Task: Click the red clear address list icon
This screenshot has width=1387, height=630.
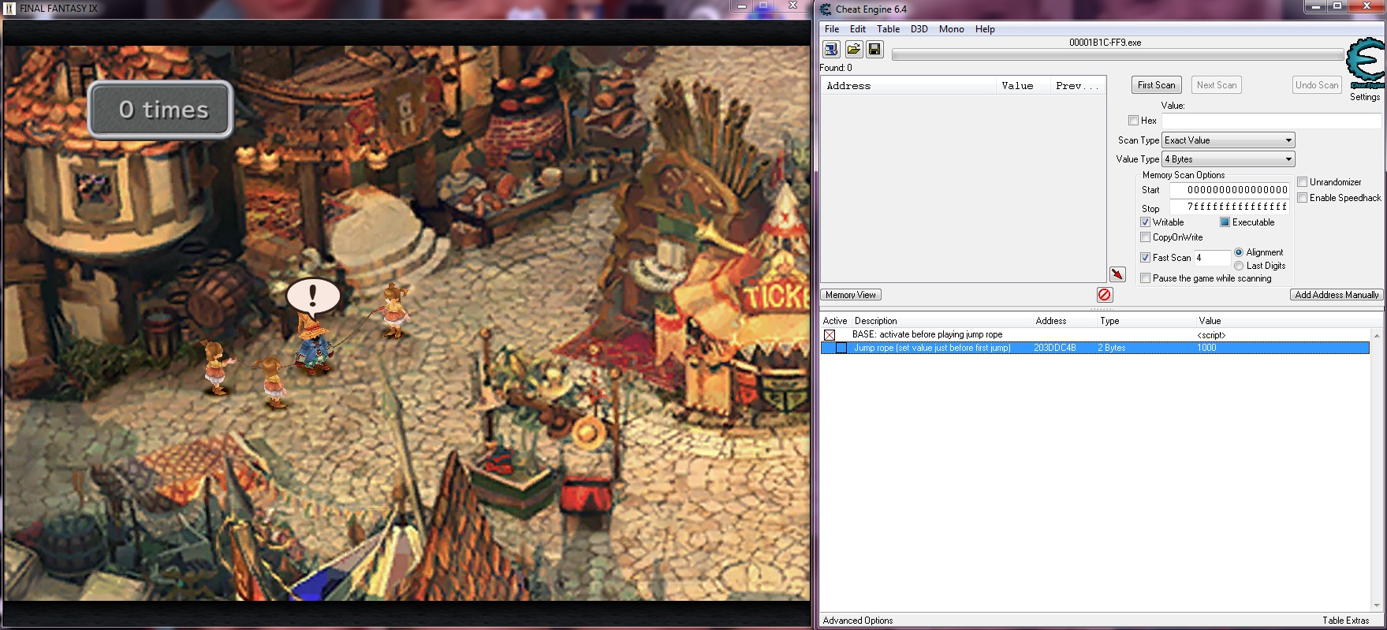Action: [x=1105, y=294]
